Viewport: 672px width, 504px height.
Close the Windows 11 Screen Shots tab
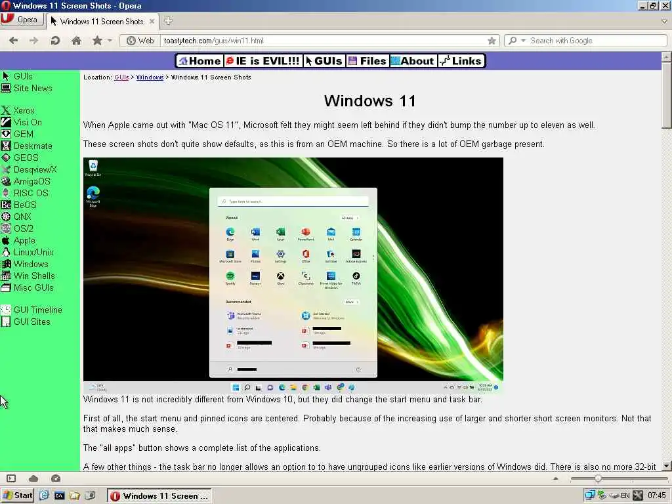[152, 21]
